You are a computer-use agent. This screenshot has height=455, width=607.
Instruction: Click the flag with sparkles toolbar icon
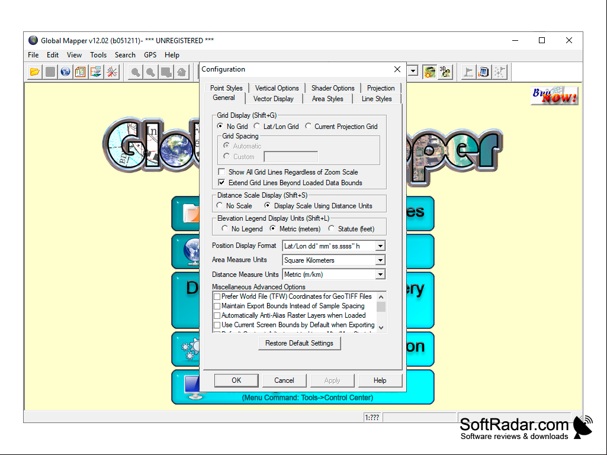(x=499, y=72)
